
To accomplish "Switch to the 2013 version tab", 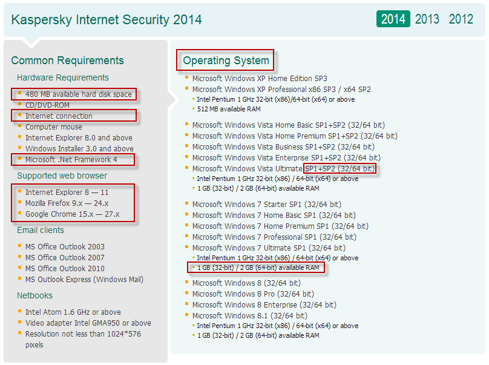I will pyautogui.click(x=427, y=19).
